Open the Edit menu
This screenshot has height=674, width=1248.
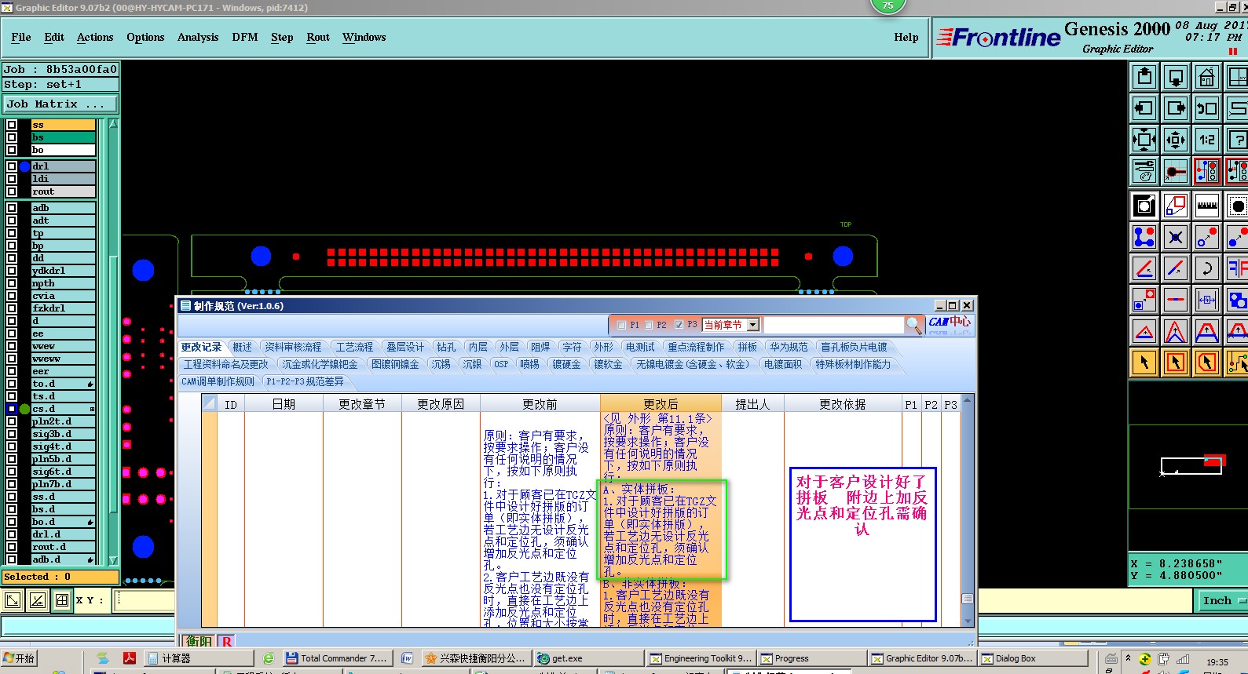point(54,37)
